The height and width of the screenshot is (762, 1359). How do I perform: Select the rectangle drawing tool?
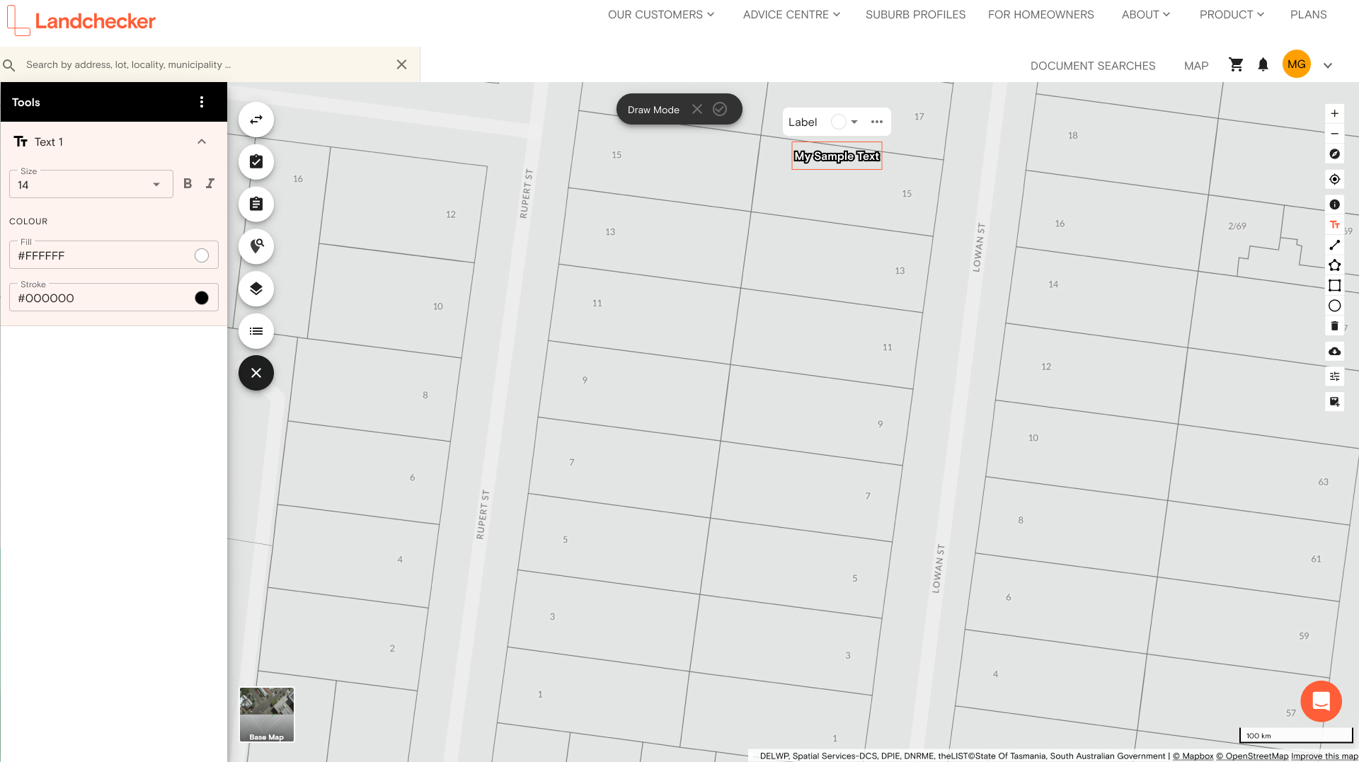[x=1334, y=286]
